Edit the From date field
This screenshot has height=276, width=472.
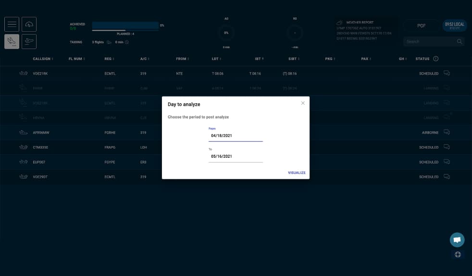pyautogui.click(x=236, y=136)
